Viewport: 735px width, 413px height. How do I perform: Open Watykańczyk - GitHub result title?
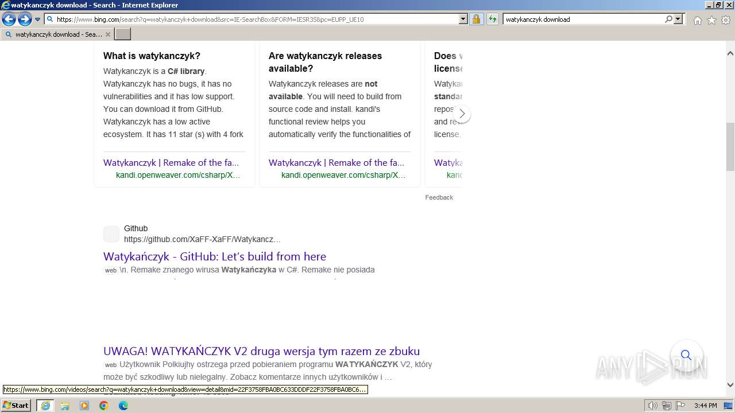click(215, 256)
